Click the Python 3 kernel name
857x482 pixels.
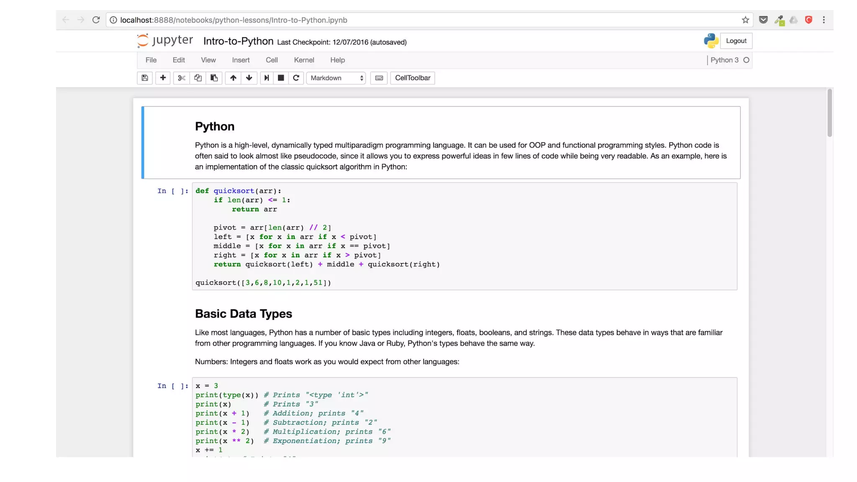724,60
